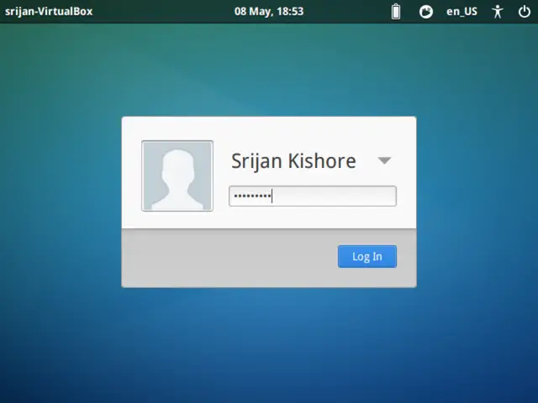Click the srijan-VirtualBox hostname label
Screen dimensions: 538x403
[x=49, y=11]
